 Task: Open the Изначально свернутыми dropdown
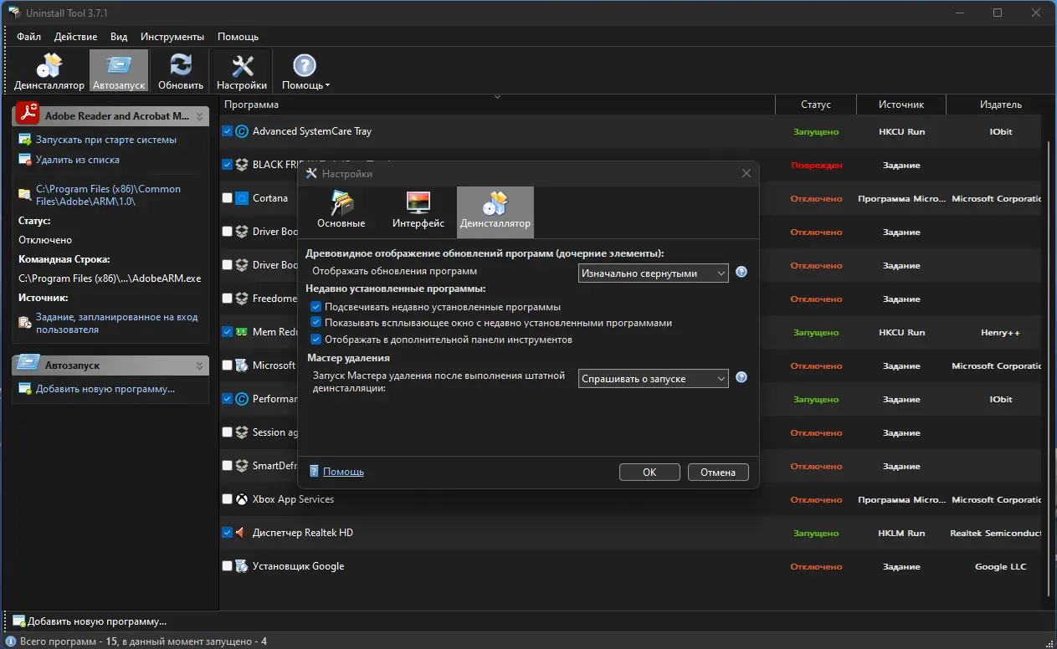(x=654, y=273)
